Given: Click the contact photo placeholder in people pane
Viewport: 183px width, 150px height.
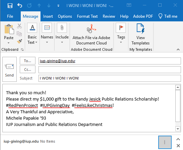Looking at the screenshot, I should 165,142.
